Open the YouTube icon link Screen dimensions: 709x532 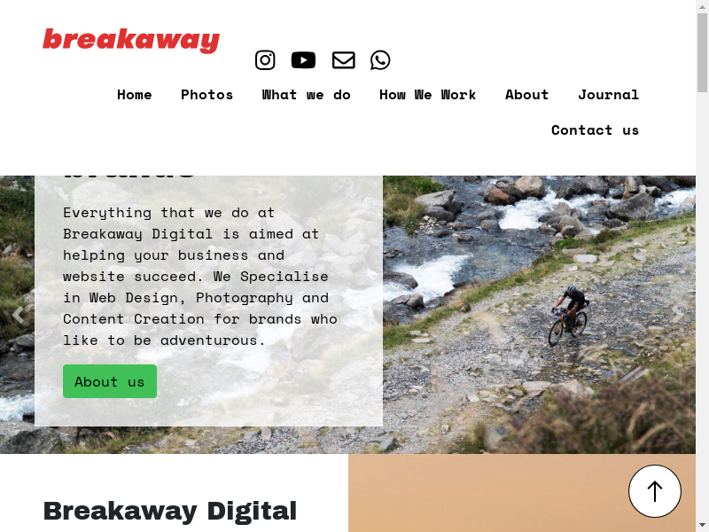[303, 60]
